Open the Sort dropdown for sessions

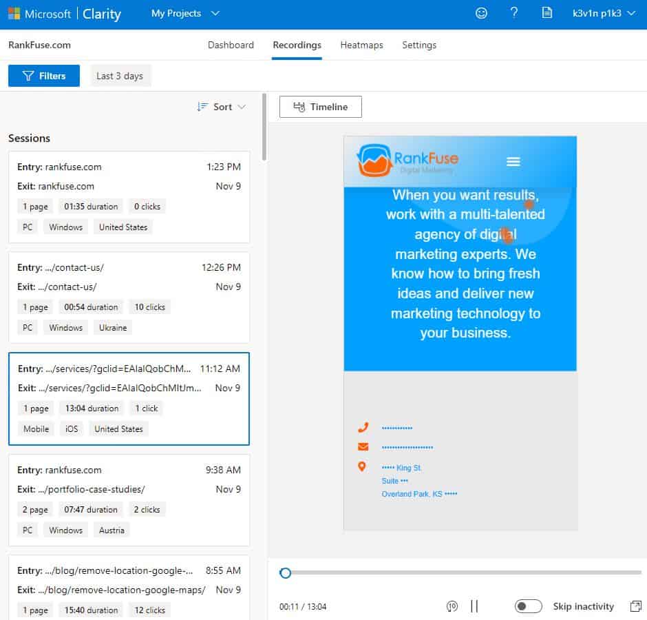point(221,107)
